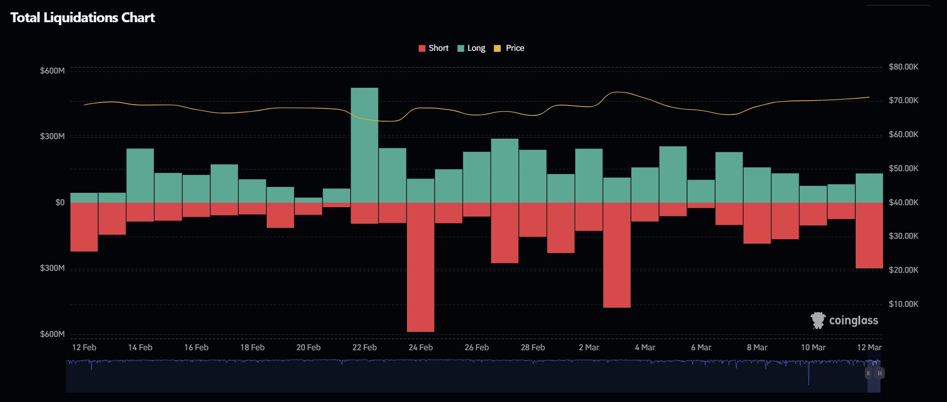Click the '18 Feb' x-axis label
Image resolution: width=947 pixels, height=402 pixels.
click(x=252, y=347)
